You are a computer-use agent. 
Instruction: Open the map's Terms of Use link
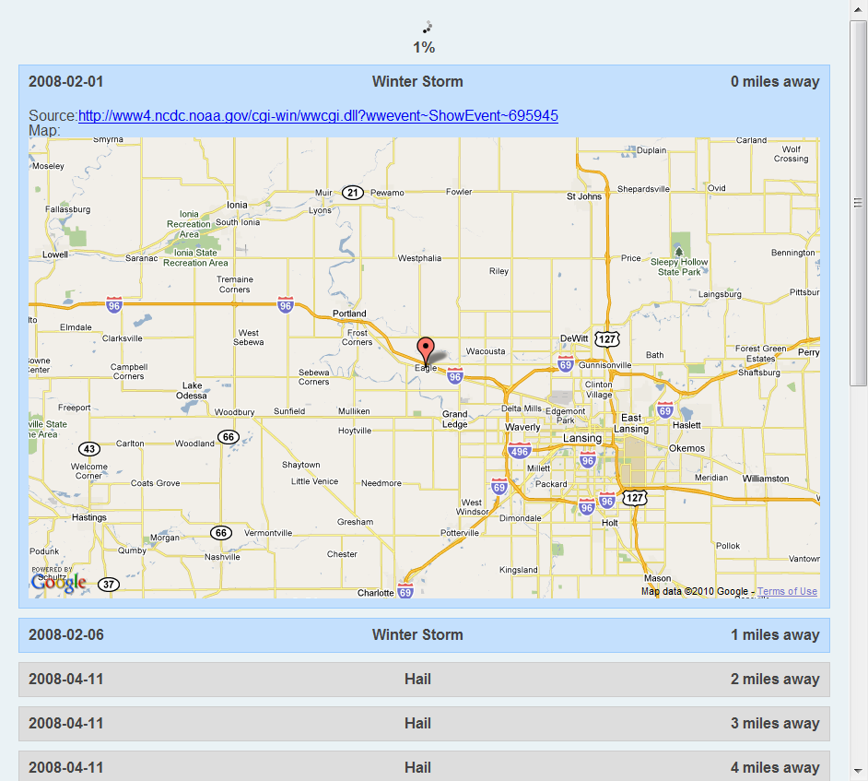click(x=787, y=592)
